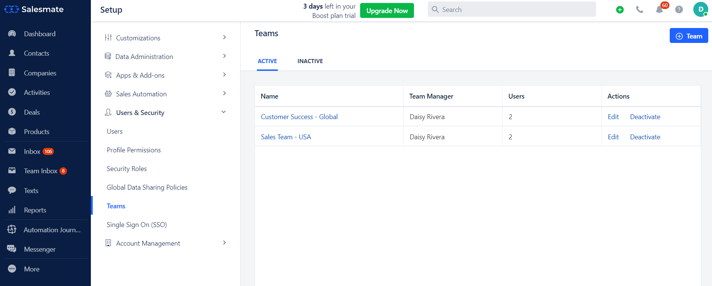Expand the Account Management chevron
This screenshot has height=286, width=712.
click(224, 243)
